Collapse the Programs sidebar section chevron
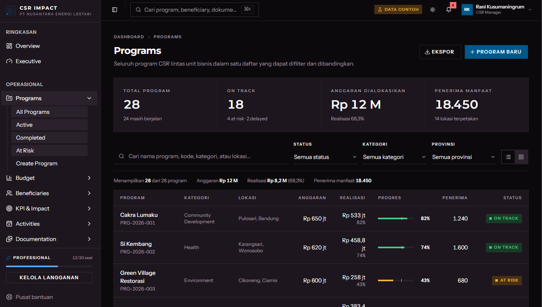This screenshot has width=542, height=307. [x=89, y=98]
